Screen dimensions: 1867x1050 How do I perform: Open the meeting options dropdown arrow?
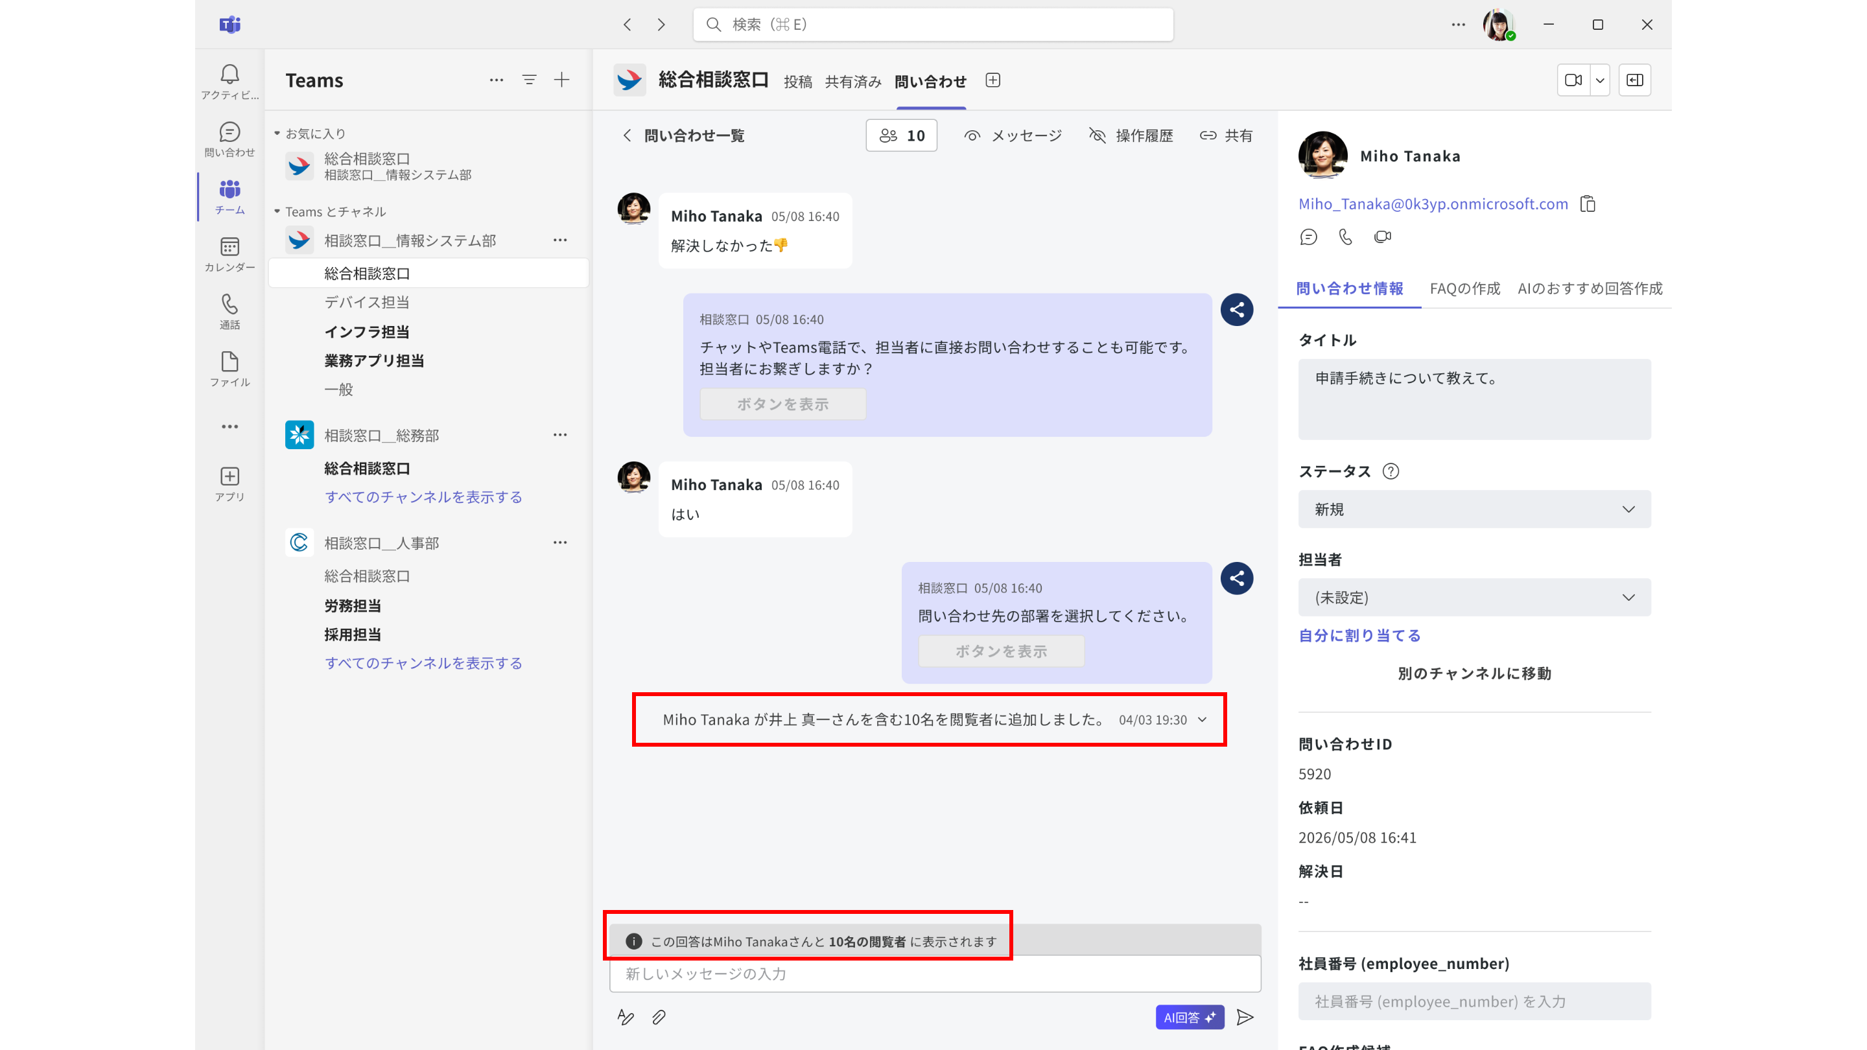pos(1601,80)
